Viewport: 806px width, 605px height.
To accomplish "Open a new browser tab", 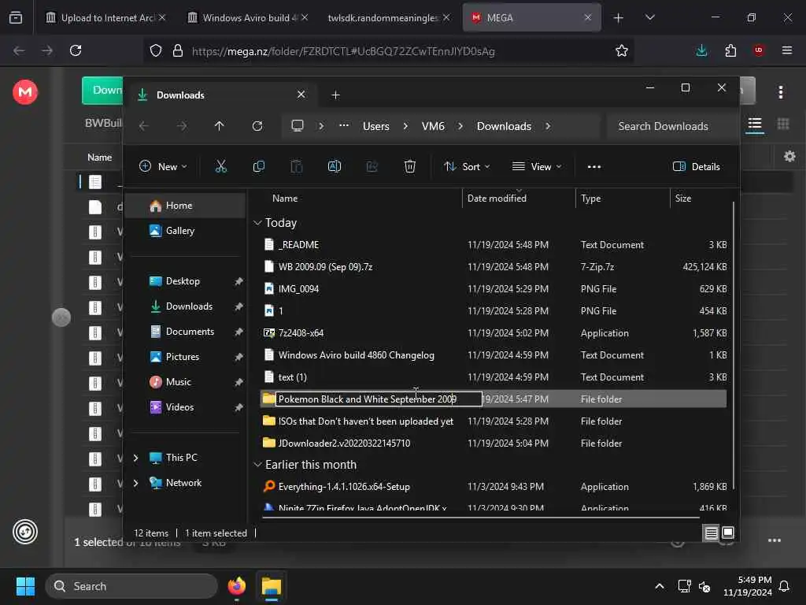I will [x=618, y=18].
